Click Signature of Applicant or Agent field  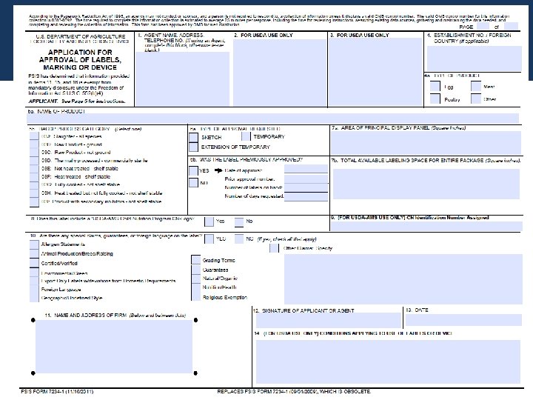tap(329, 321)
